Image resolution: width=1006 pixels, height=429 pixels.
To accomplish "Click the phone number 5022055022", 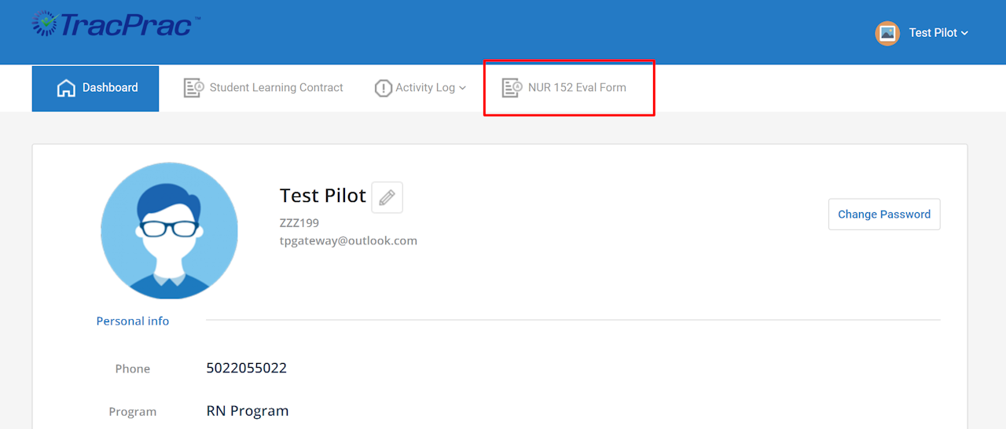I will (246, 368).
